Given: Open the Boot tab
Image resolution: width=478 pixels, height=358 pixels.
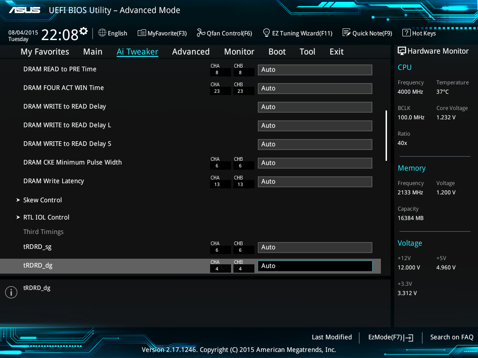Looking at the screenshot, I should [x=277, y=52].
